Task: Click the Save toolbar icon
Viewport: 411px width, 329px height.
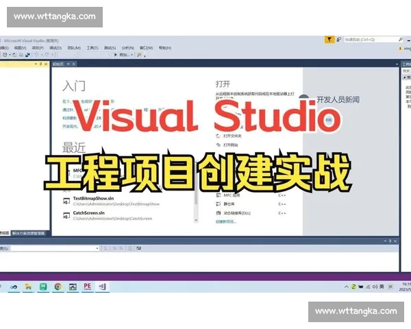Action: (x=21, y=55)
